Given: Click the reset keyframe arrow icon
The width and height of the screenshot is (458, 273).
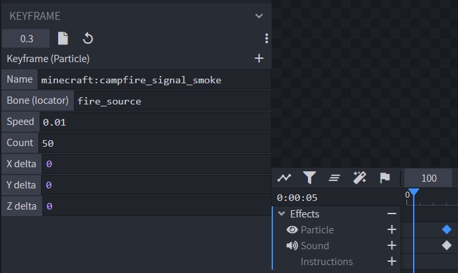Looking at the screenshot, I should pos(87,38).
